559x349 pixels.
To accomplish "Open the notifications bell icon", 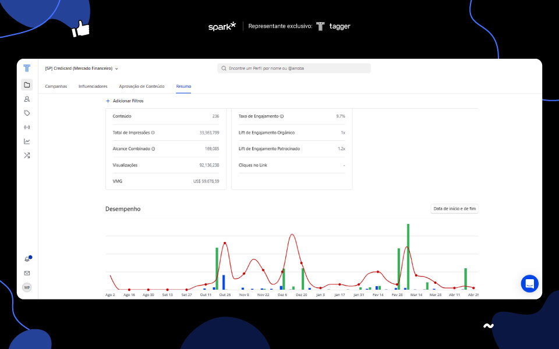I will [x=27, y=259].
